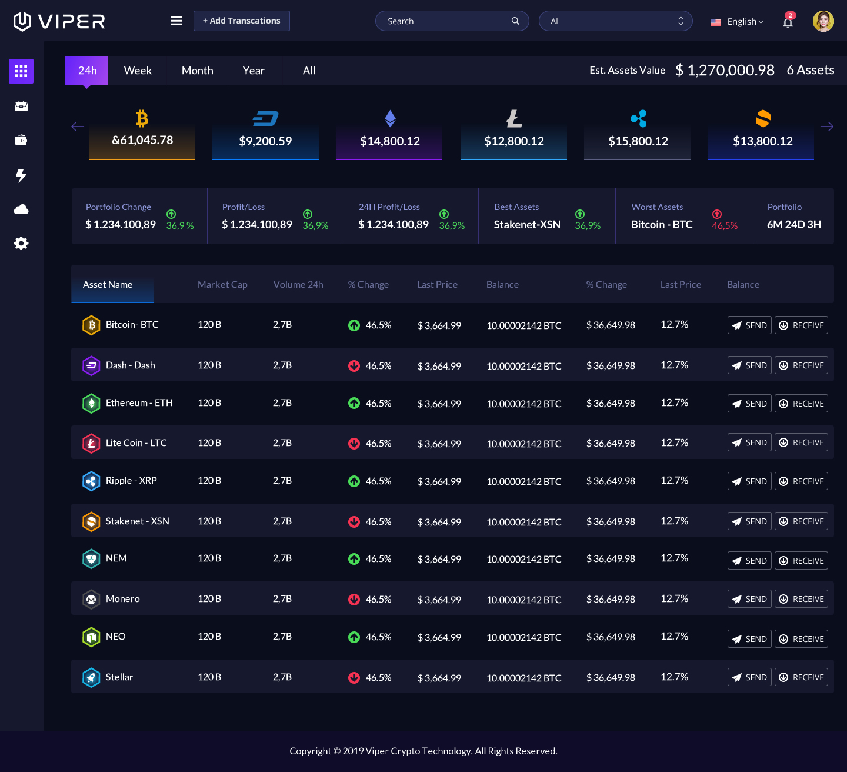Click the Est. Assets Value $ 1,270,000.98
Image resolution: width=847 pixels, height=772 pixels.
coord(682,70)
